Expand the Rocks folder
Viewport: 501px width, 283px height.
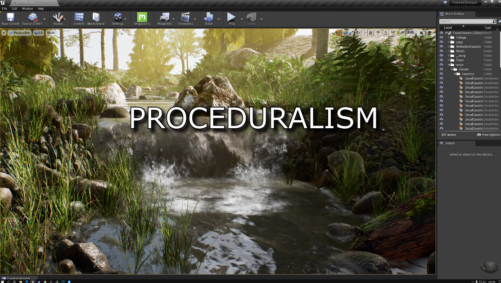click(449, 51)
